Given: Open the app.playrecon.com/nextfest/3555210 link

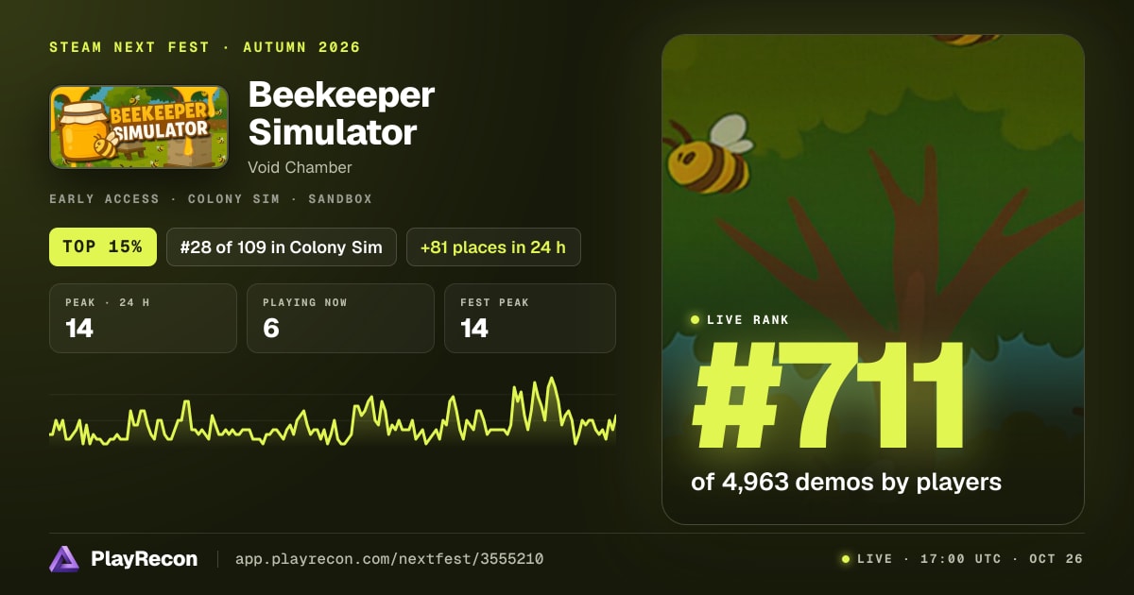Looking at the screenshot, I should [388, 559].
